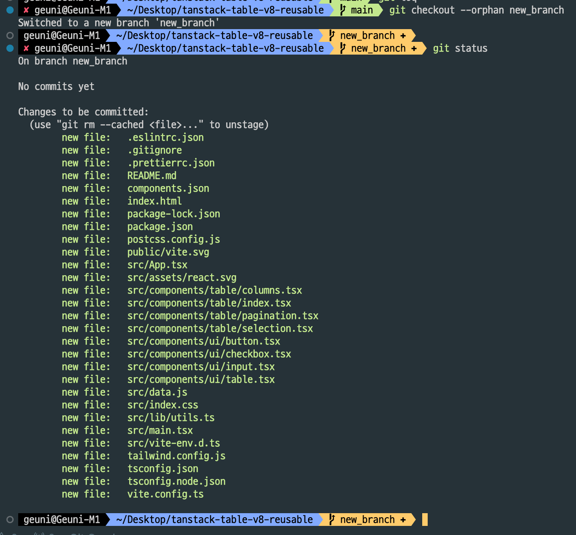This screenshot has height=535, width=576.
Task: Open the vite.config.ts file link
Action: tap(166, 494)
